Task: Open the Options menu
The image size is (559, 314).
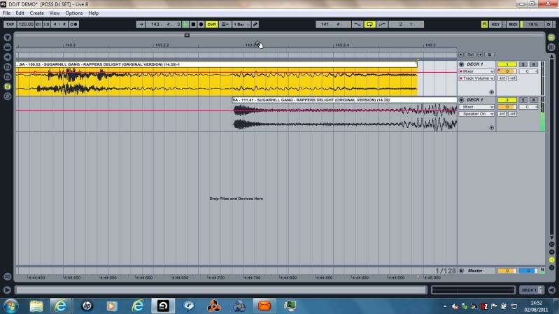Action: (74, 13)
